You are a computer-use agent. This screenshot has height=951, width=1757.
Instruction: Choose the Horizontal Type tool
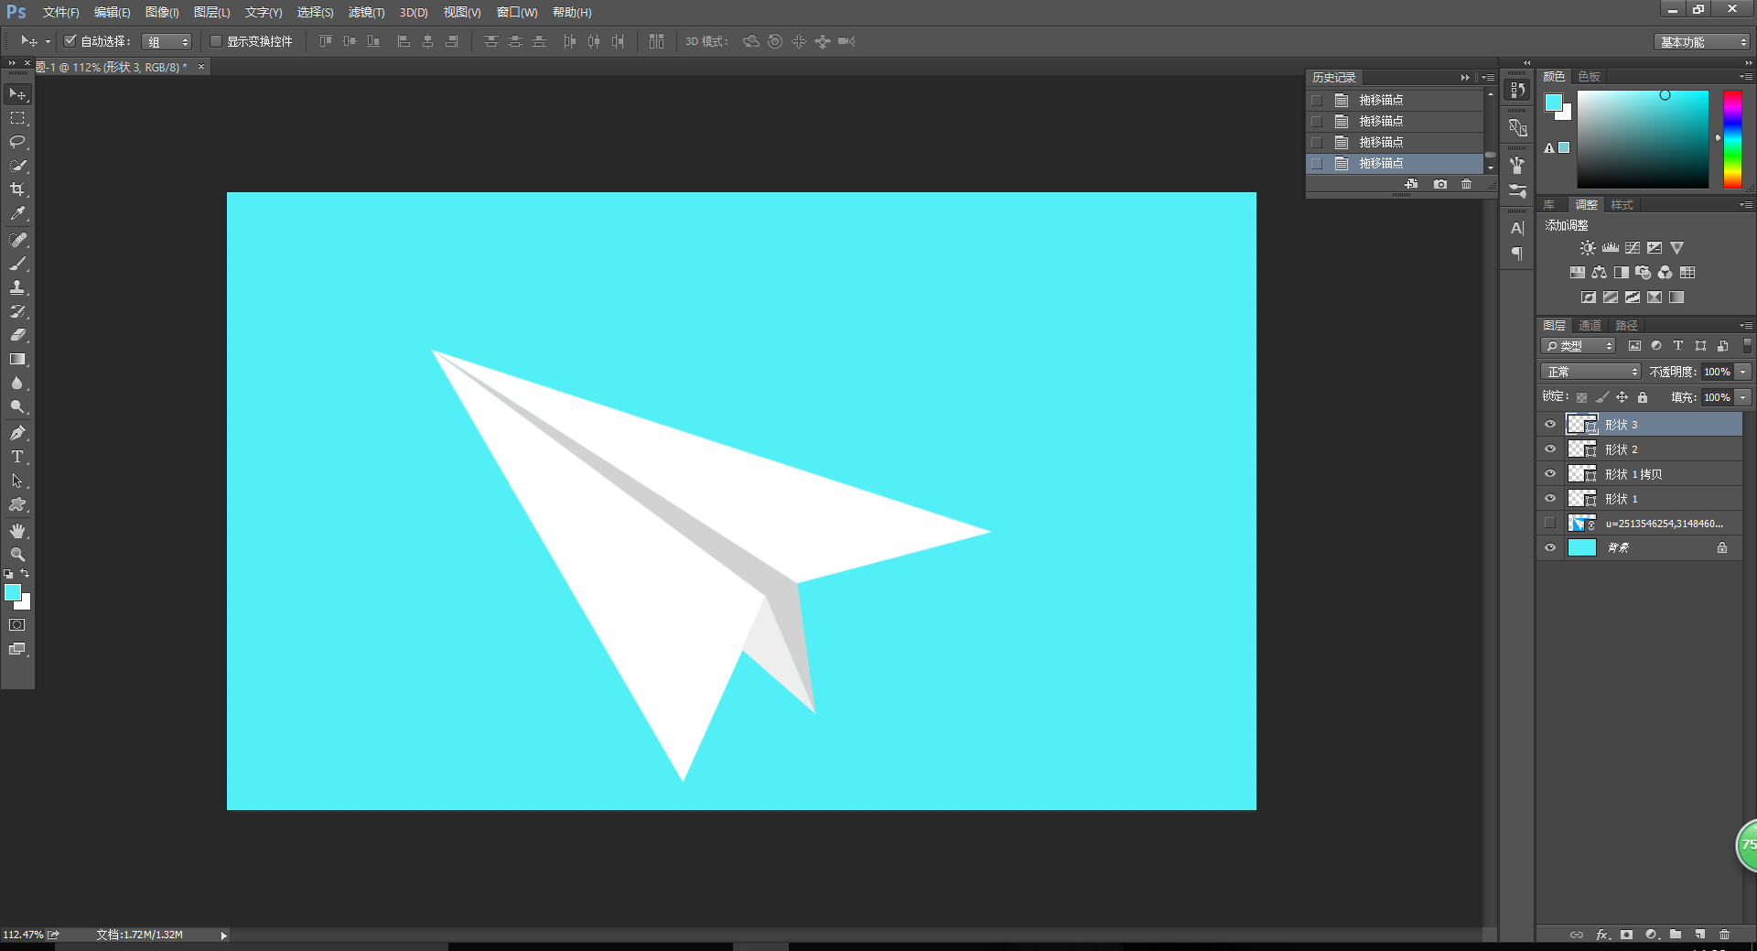(17, 457)
